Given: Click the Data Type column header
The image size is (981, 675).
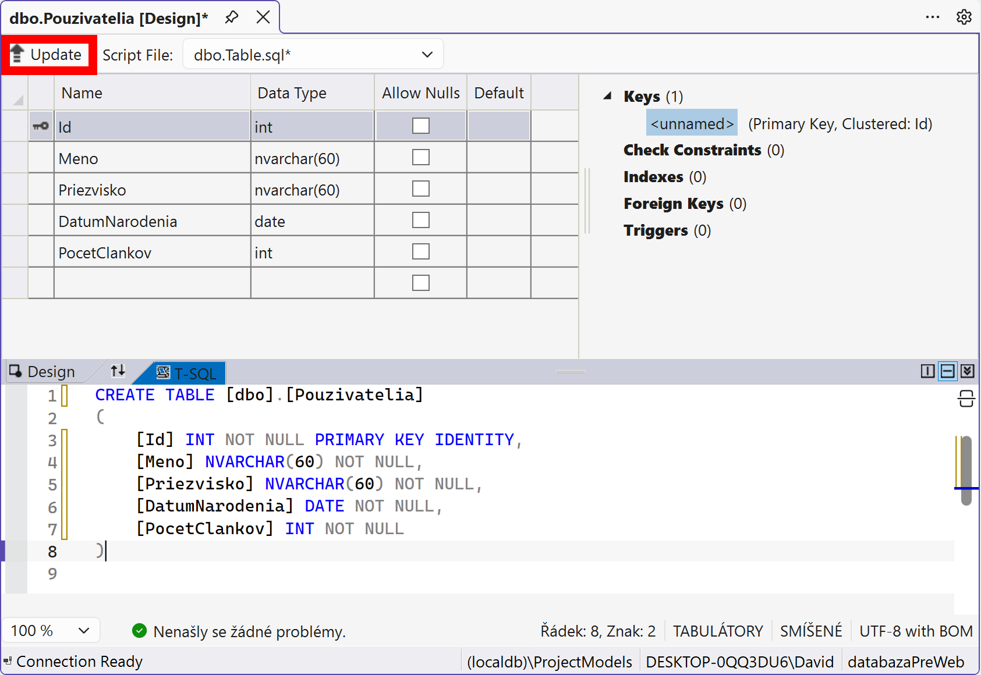Looking at the screenshot, I should [x=313, y=93].
